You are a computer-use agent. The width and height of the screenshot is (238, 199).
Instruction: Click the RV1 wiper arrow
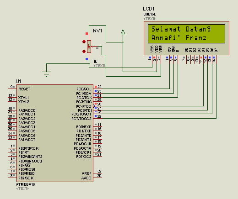point(92,46)
